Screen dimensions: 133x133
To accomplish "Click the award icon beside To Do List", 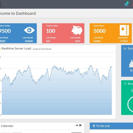I will pos(94,126).
